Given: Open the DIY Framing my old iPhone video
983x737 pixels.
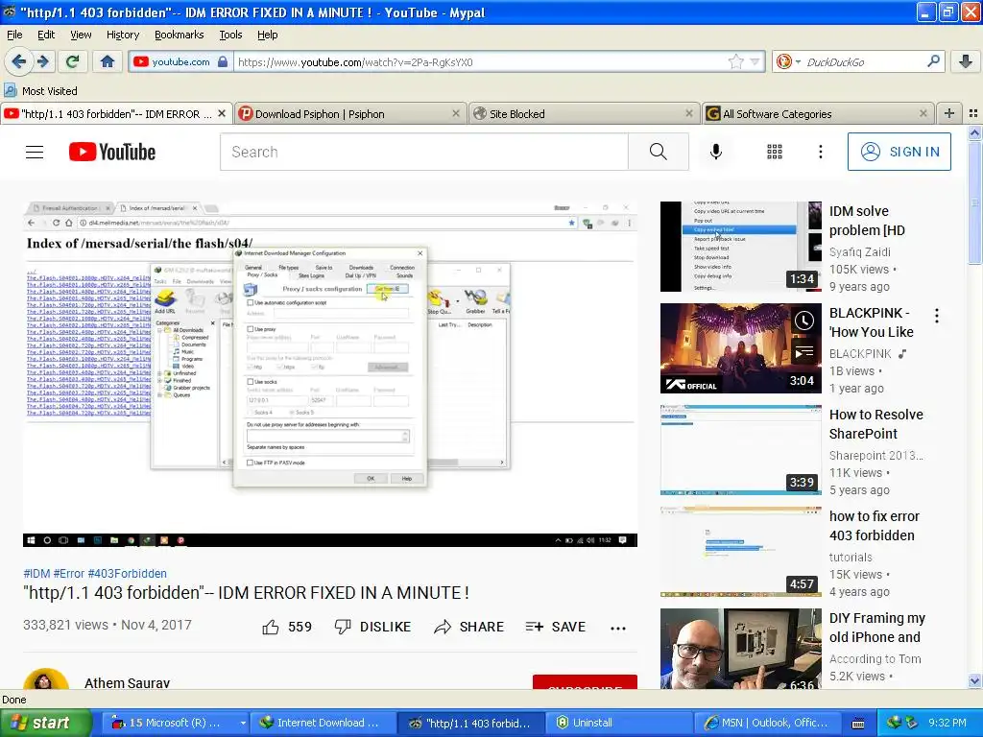Looking at the screenshot, I should [x=740, y=649].
